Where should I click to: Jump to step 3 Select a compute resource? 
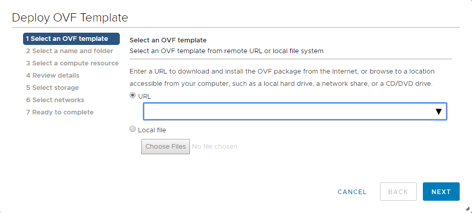coord(72,63)
